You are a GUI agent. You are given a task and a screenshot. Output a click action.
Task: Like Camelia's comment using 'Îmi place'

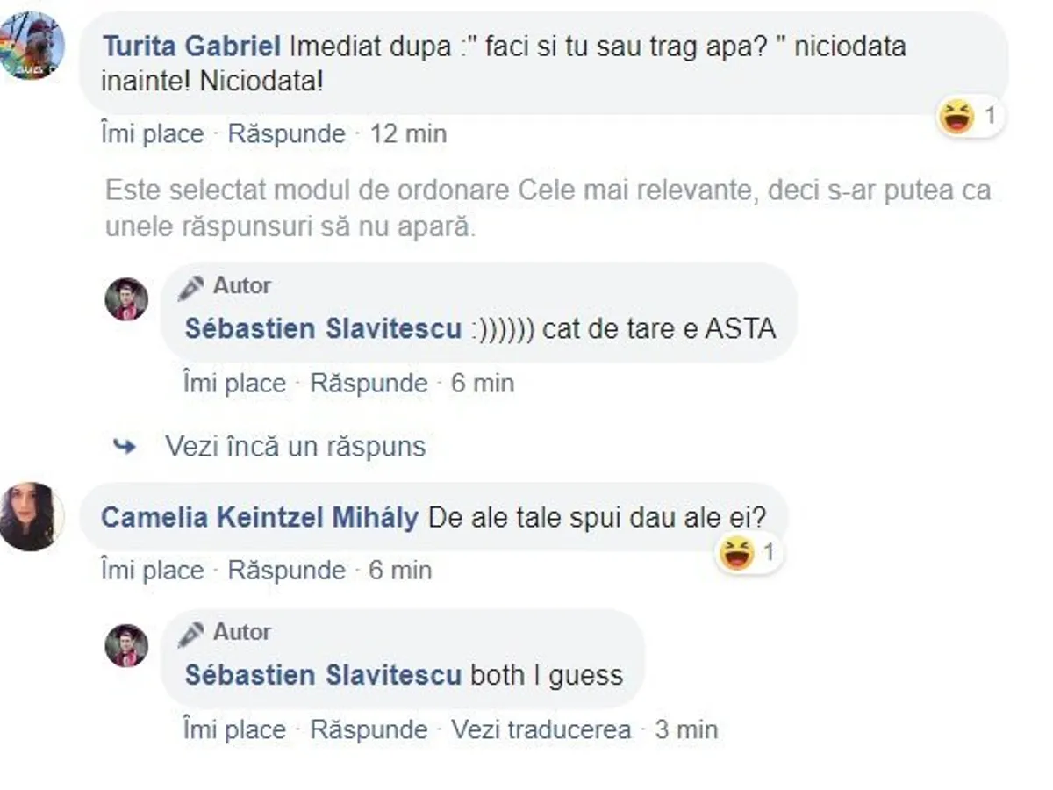click(152, 570)
